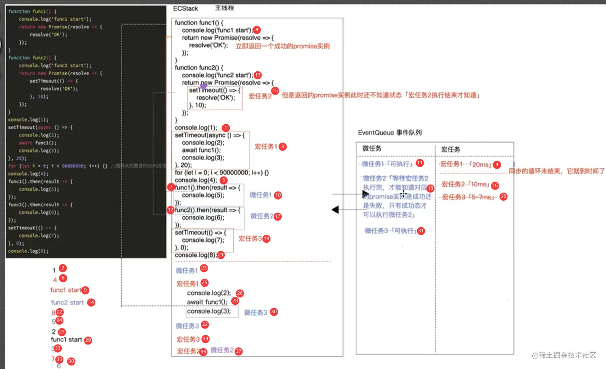606x369 pixels.
Task: Click marker 4 next to 宏任务1「20ms」
Action: [x=497, y=164]
